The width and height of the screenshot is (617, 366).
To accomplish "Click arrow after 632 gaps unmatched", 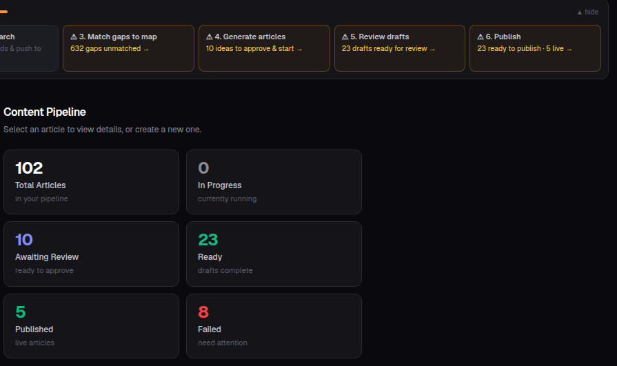I will 146,49.
